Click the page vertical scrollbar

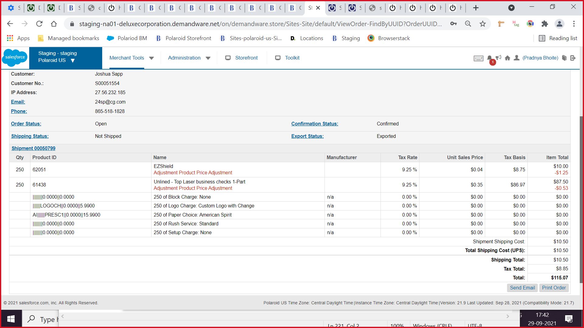581,197
